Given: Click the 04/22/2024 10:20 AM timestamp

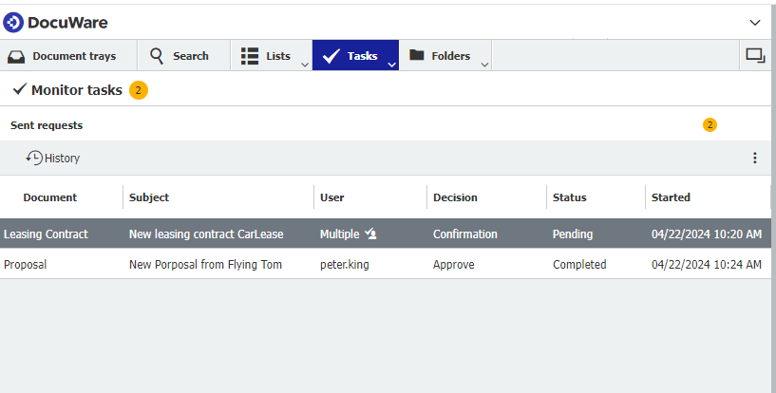Looking at the screenshot, I should coord(707,234).
